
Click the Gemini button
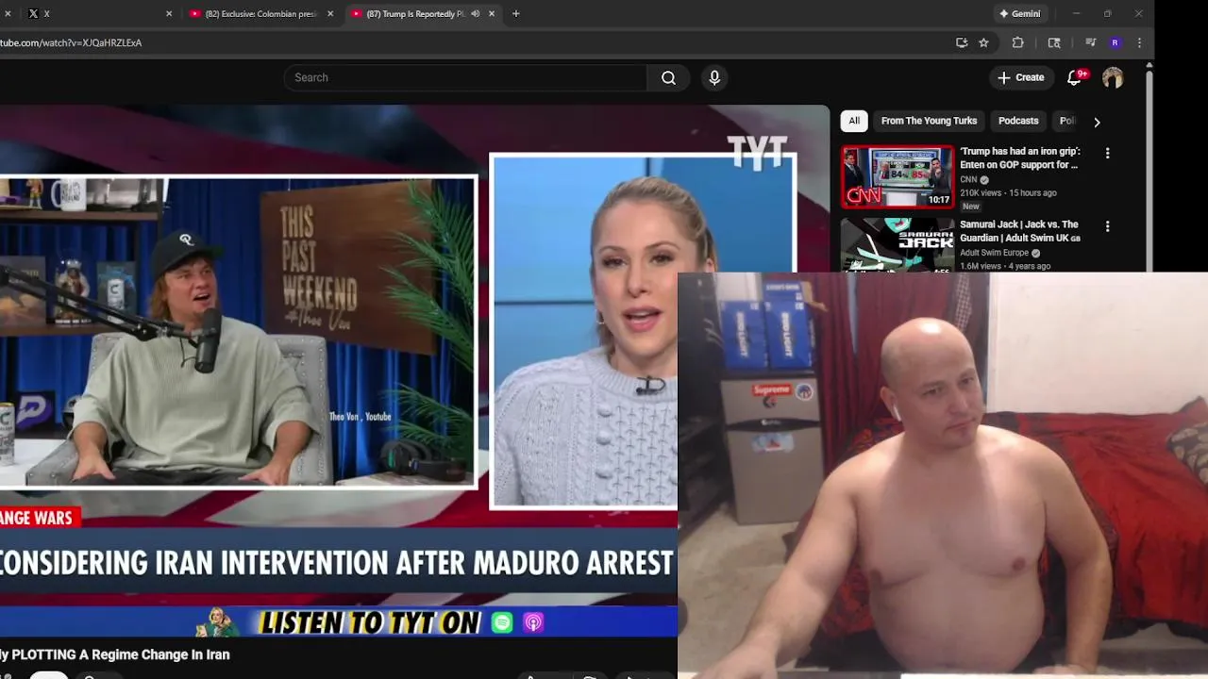pyautogui.click(x=1019, y=13)
